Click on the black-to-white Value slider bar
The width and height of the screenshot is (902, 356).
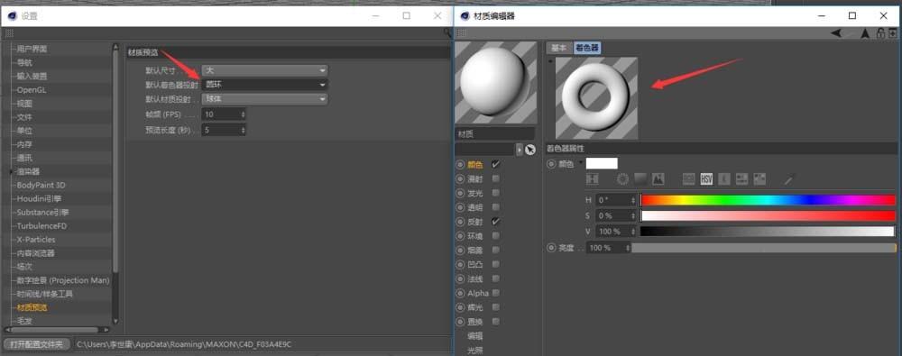[768, 232]
